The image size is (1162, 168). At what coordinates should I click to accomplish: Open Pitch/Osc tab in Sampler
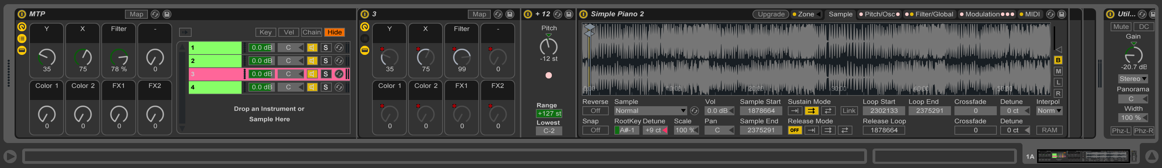click(x=879, y=15)
